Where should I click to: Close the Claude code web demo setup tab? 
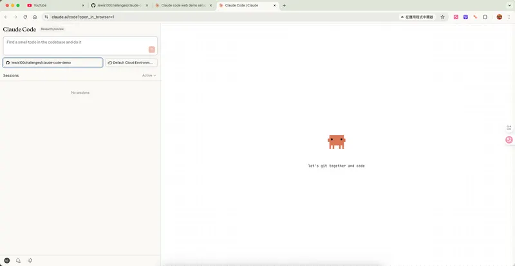(211, 6)
